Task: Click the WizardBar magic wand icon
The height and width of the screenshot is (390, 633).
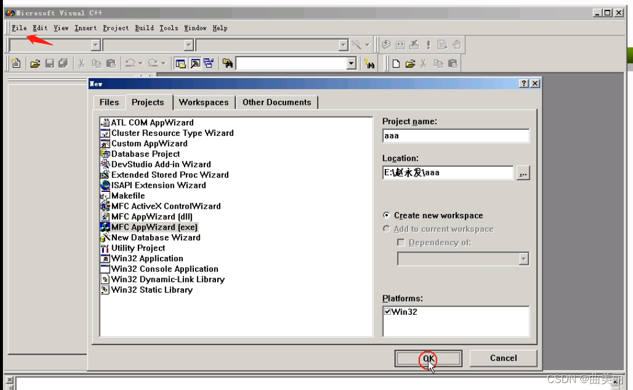Action: (356, 45)
